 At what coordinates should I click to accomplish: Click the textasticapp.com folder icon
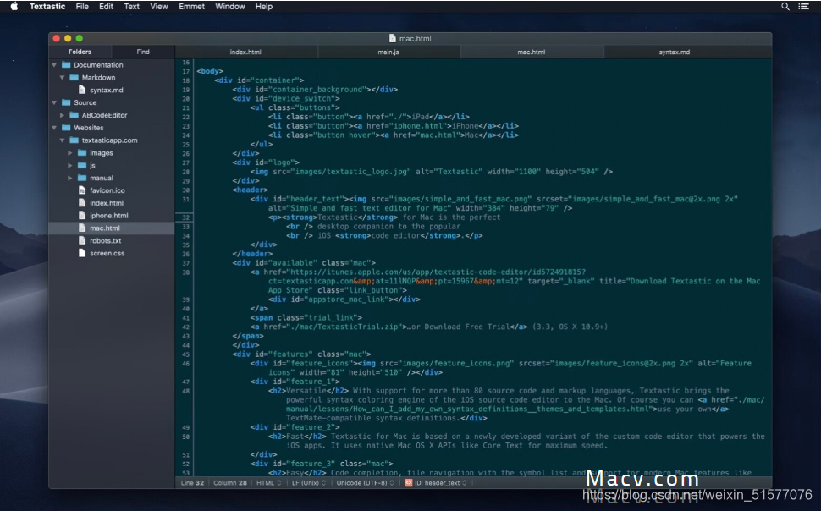coord(74,140)
